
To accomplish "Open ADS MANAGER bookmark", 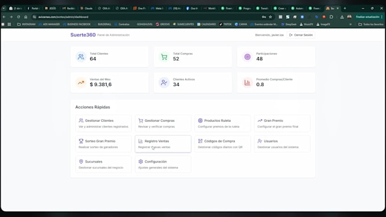I will click(49, 24).
